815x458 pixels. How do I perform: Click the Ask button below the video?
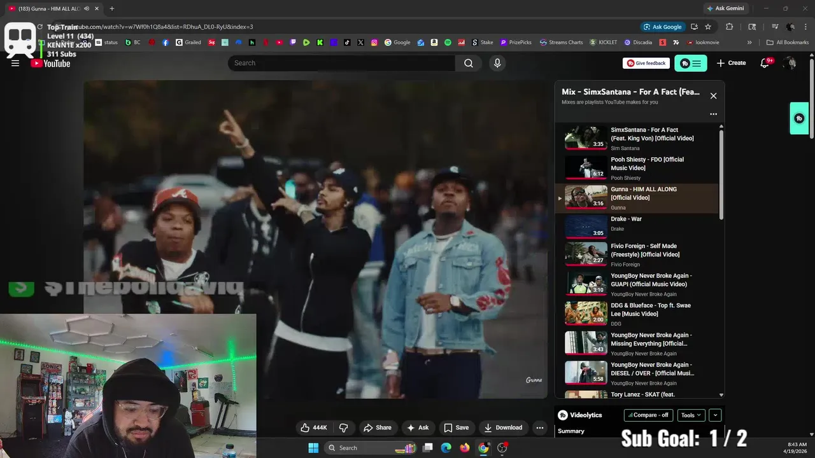coord(418,427)
